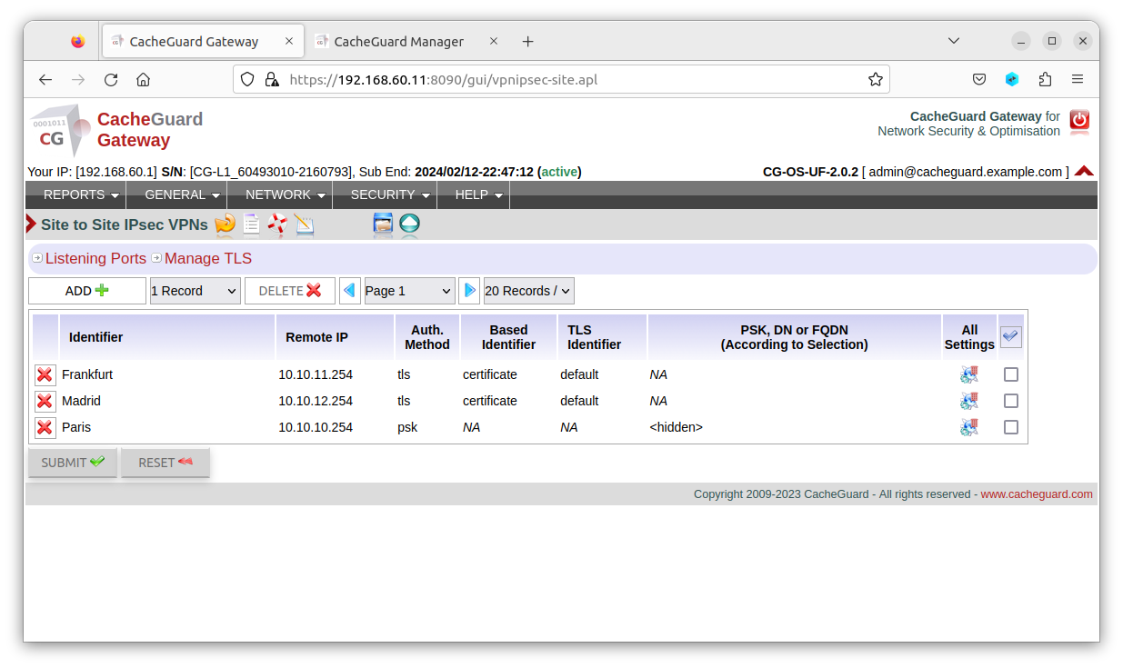This screenshot has height=668, width=1123.
Task: Open the '20 Records /' dropdown
Action: 529,291
